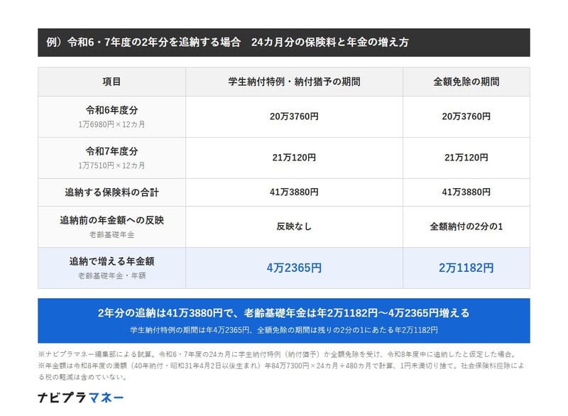Click the 1万6980円×12カ月 subtext
The width and height of the screenshot is (568, 416).
pyautogui.click(x=111, y=124)
